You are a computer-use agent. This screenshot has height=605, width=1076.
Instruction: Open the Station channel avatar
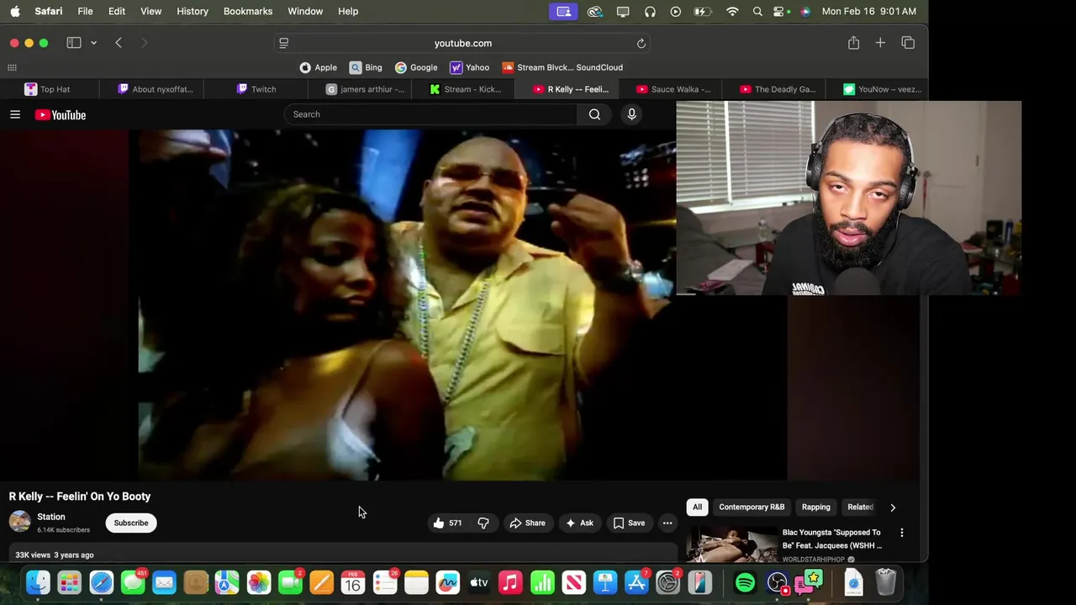coord(19,522)
